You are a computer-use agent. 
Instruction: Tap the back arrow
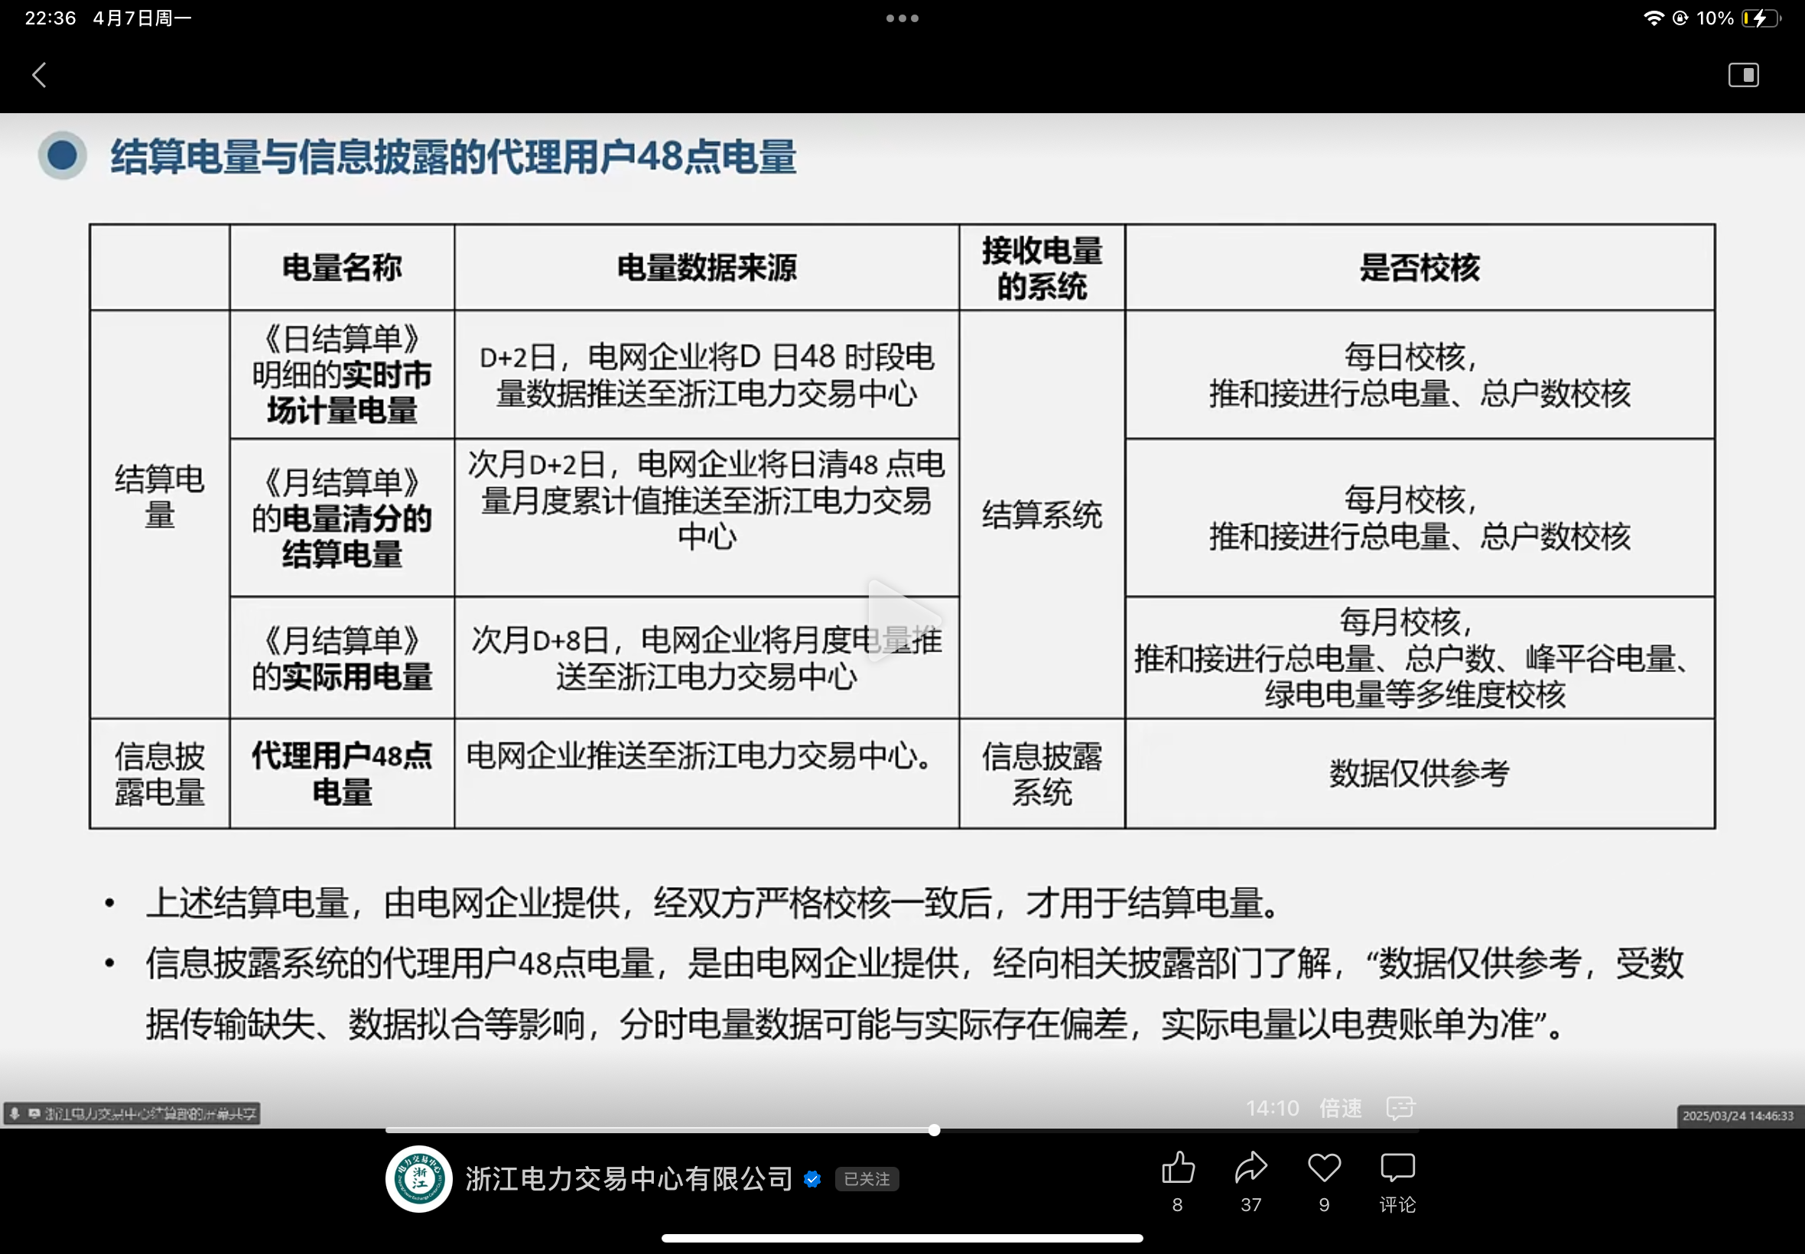pos(39,76)
